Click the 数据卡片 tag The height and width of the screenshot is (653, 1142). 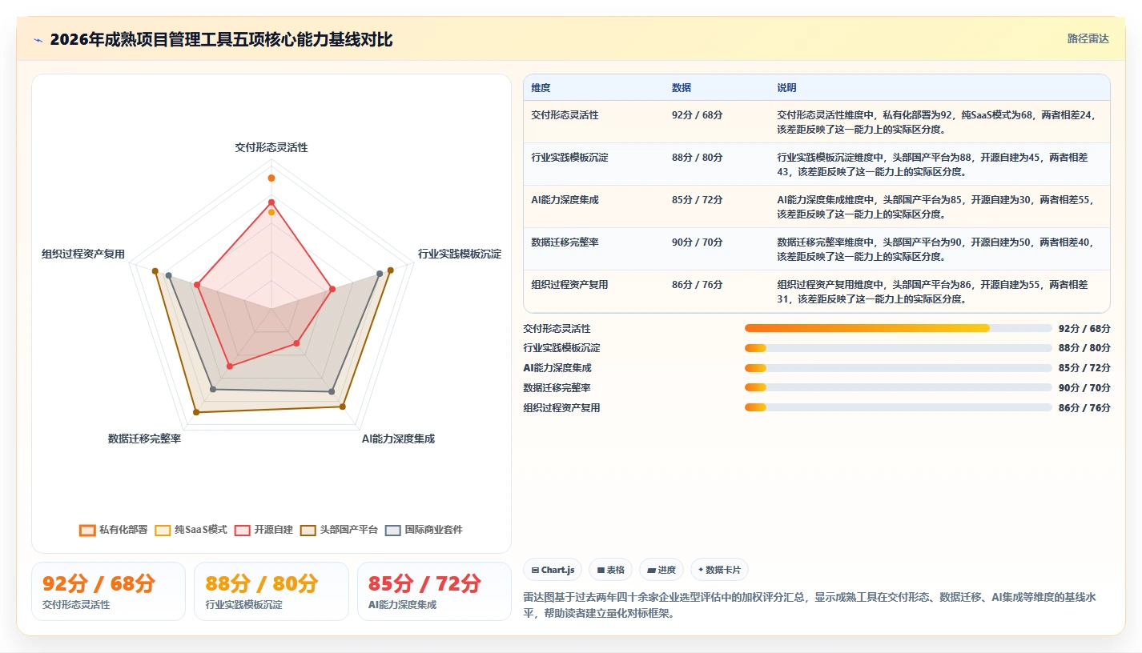[719, 570]
